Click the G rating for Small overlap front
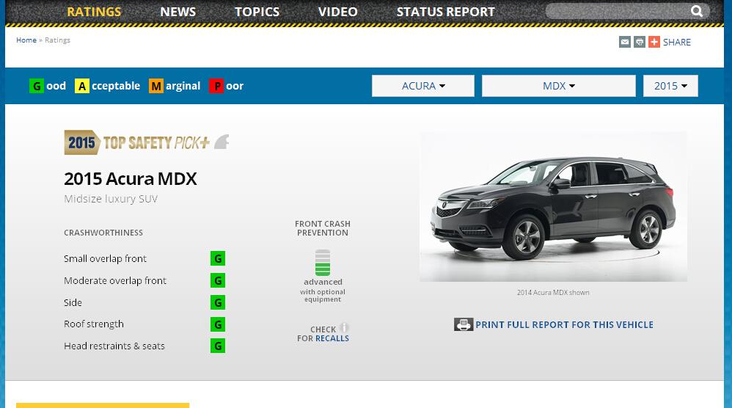 218,258
